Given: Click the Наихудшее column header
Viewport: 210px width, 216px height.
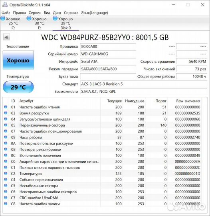Looking at the screenshot, I should [134, 101].
